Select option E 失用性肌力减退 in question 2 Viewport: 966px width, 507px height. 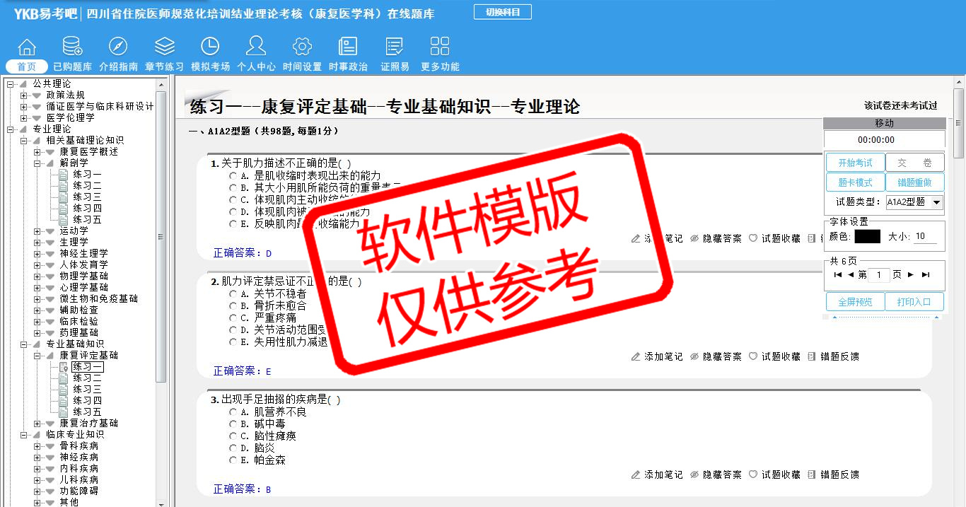[x=233, y=342]
